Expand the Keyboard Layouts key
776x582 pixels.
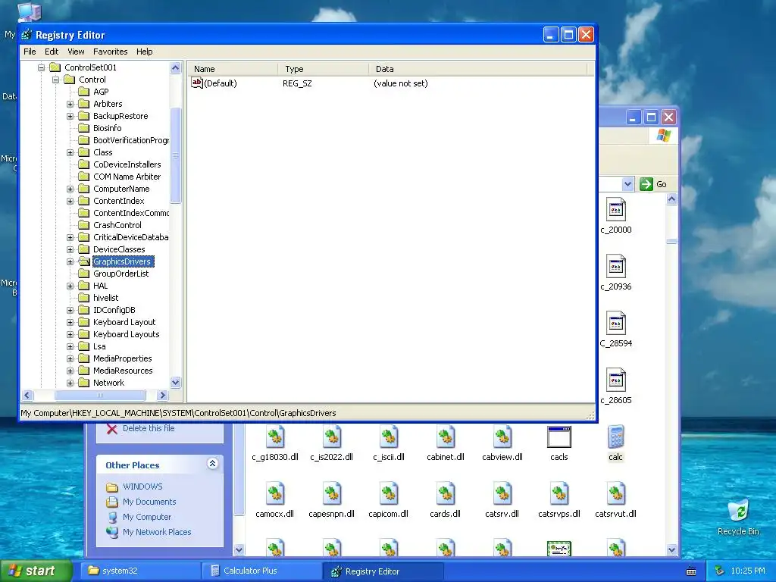click(x=70, y=334)
